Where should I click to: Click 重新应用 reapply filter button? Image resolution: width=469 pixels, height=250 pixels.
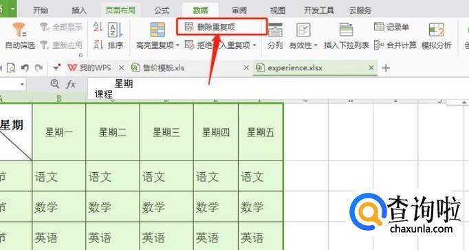click(61, 45)
